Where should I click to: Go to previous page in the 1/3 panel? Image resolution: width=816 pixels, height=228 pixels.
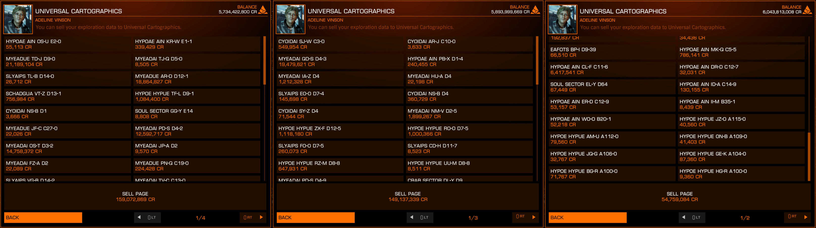pos(420,218)
